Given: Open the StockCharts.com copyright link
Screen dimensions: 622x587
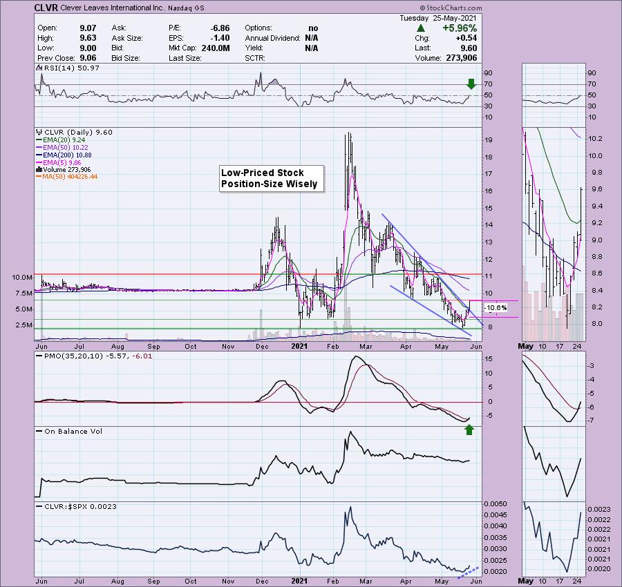Looking at the screenshot, I should 451,8.
